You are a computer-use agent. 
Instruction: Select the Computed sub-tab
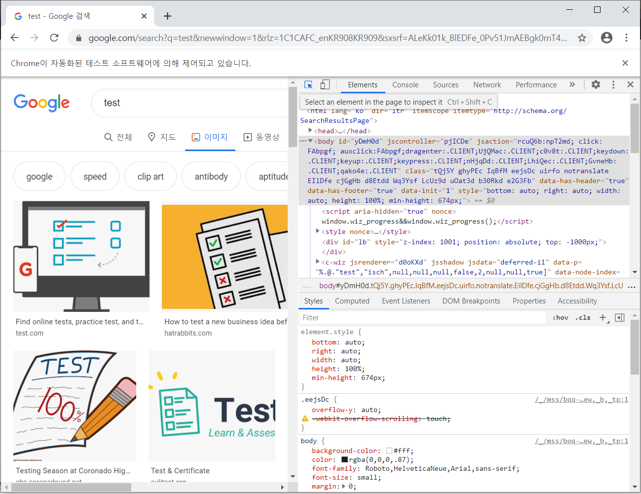tap(352, 301)
